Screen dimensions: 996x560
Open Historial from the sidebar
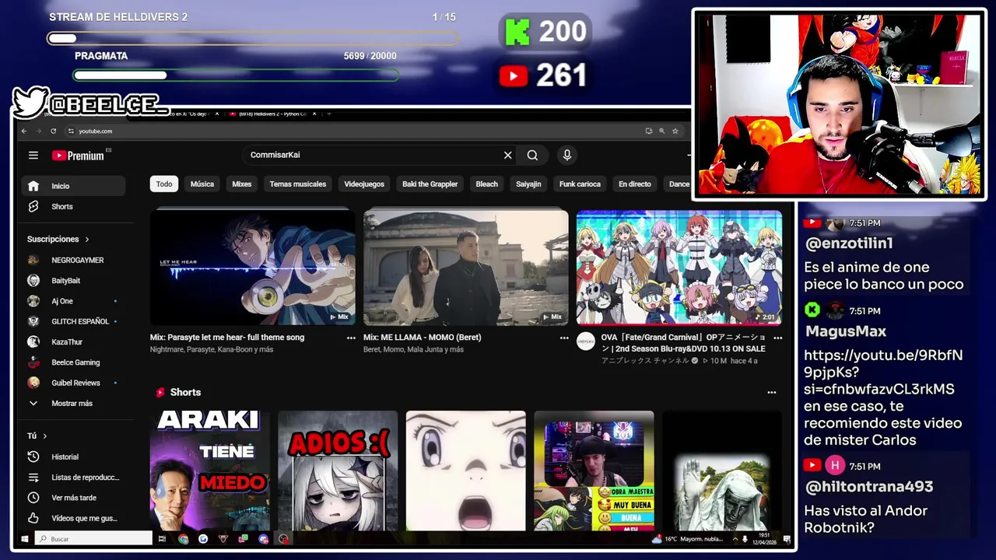(74, 457)
